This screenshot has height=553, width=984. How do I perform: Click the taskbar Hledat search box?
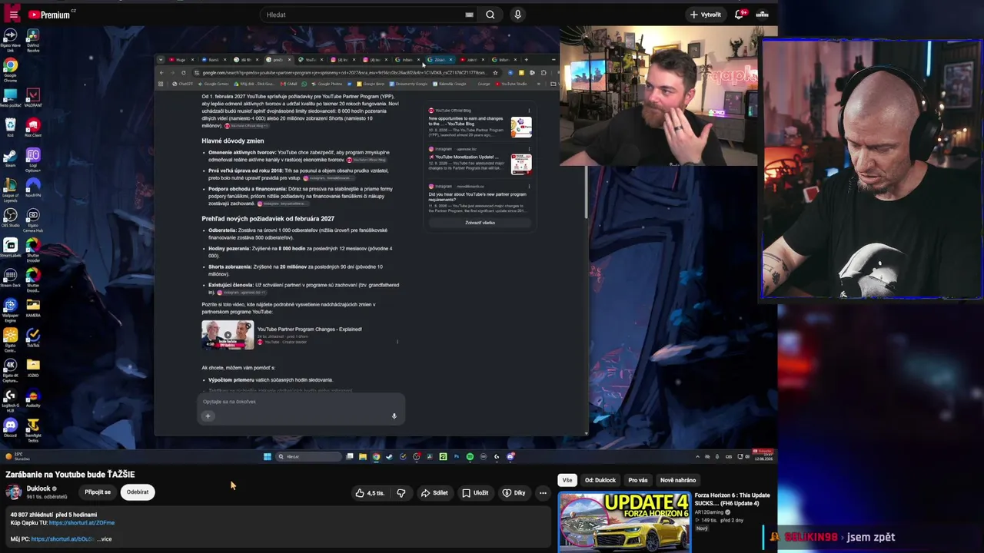[308, 457]
